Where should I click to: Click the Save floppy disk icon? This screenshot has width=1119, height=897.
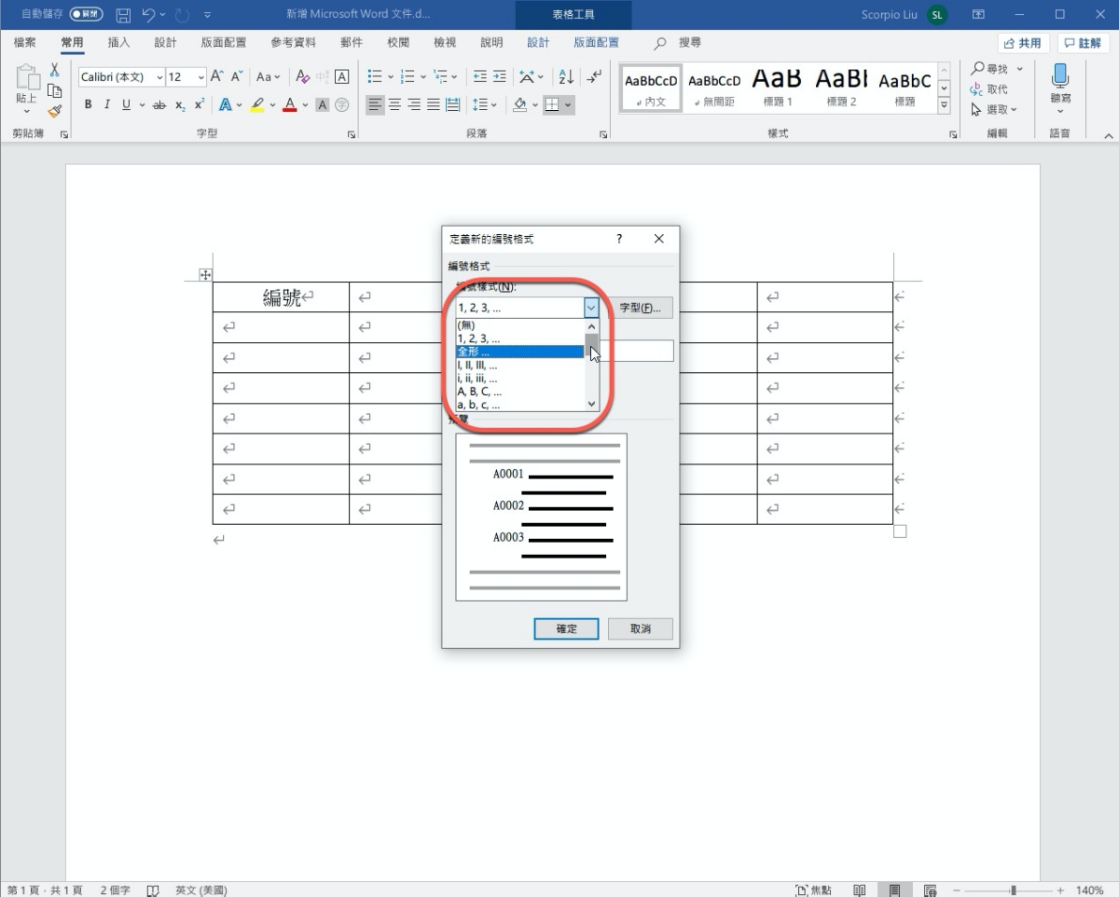click(123, 15)
